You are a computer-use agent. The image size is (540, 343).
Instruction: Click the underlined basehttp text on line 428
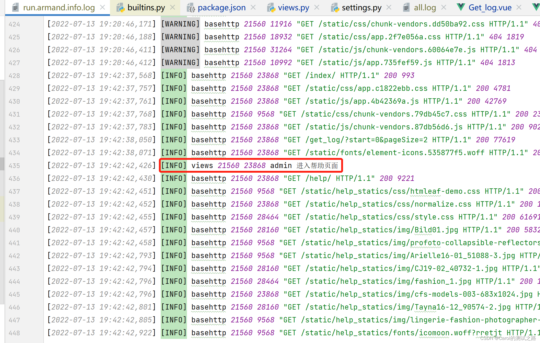(208, 75)
